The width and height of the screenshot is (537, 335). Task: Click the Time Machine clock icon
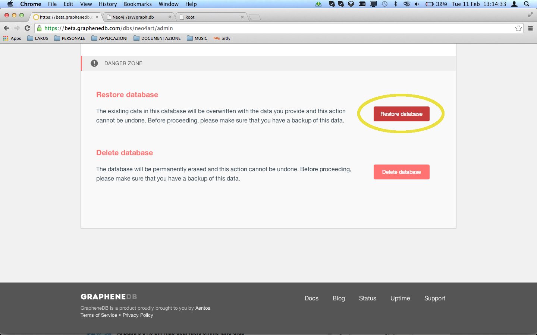click(x=384, y=4)
